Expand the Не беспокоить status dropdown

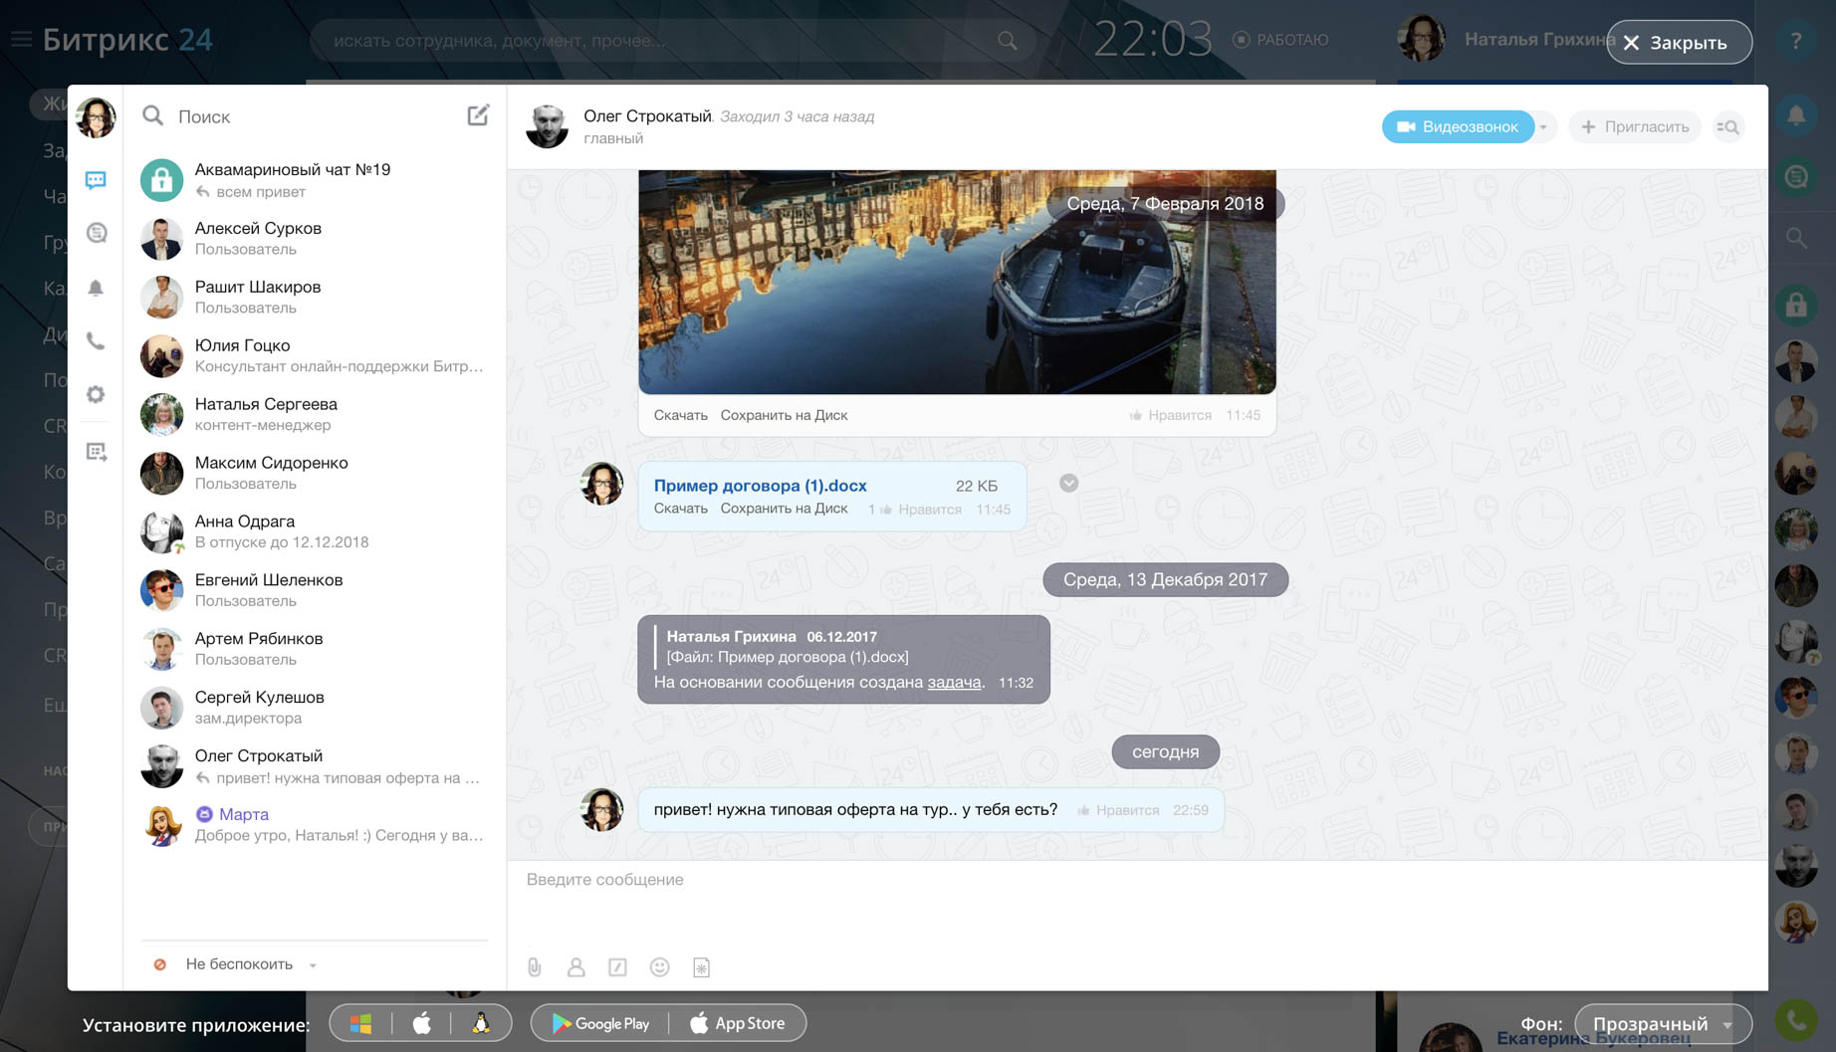(x=313, y=964)
